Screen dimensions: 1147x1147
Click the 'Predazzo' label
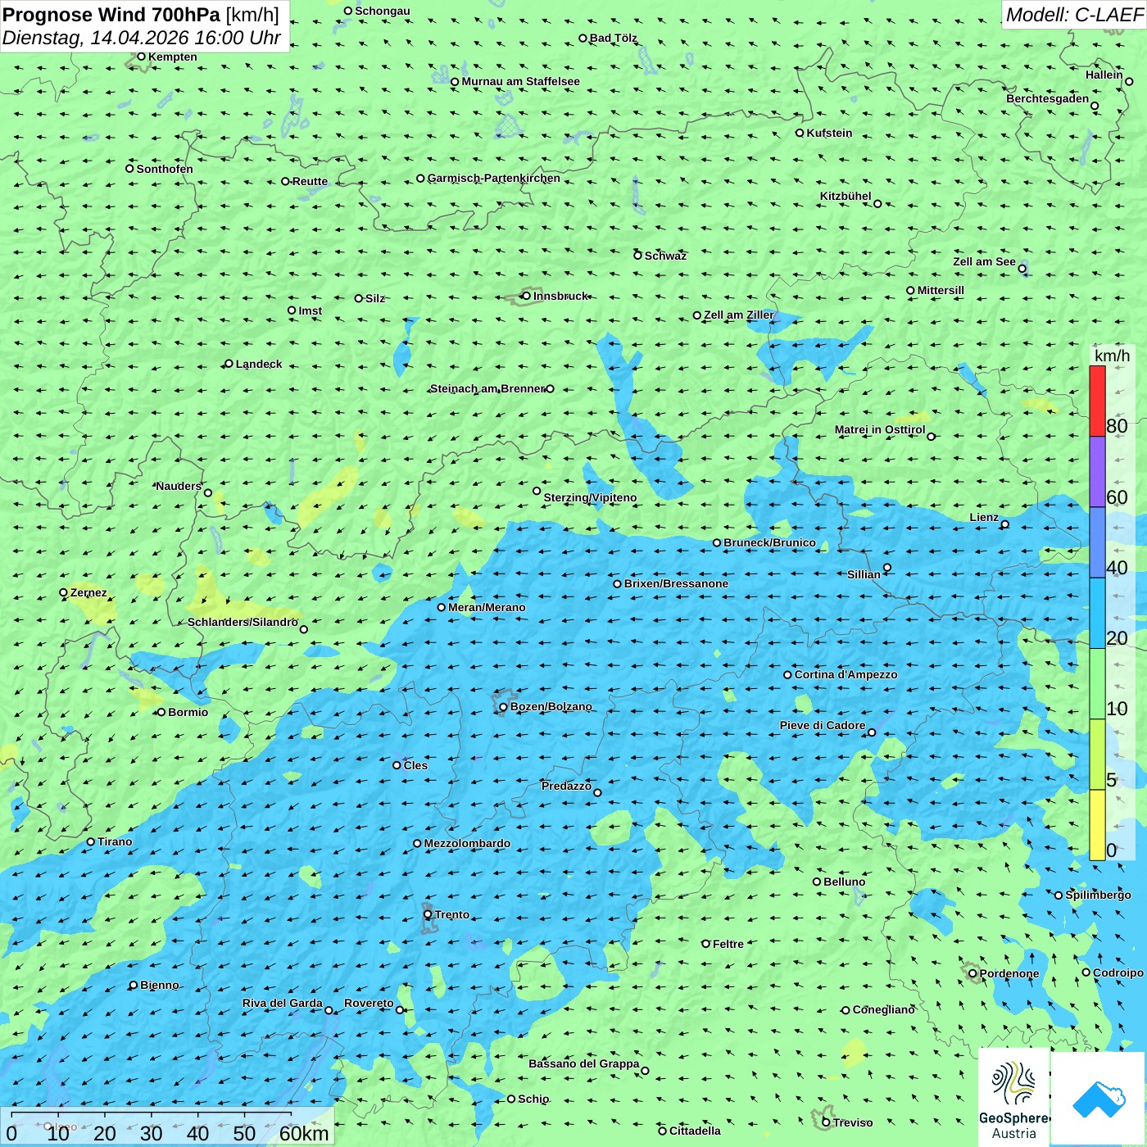[x=566, y=786]
